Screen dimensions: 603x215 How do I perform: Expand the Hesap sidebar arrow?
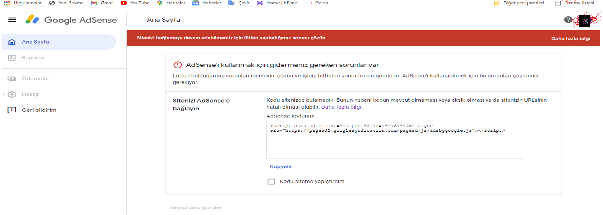tap(4, 95)
